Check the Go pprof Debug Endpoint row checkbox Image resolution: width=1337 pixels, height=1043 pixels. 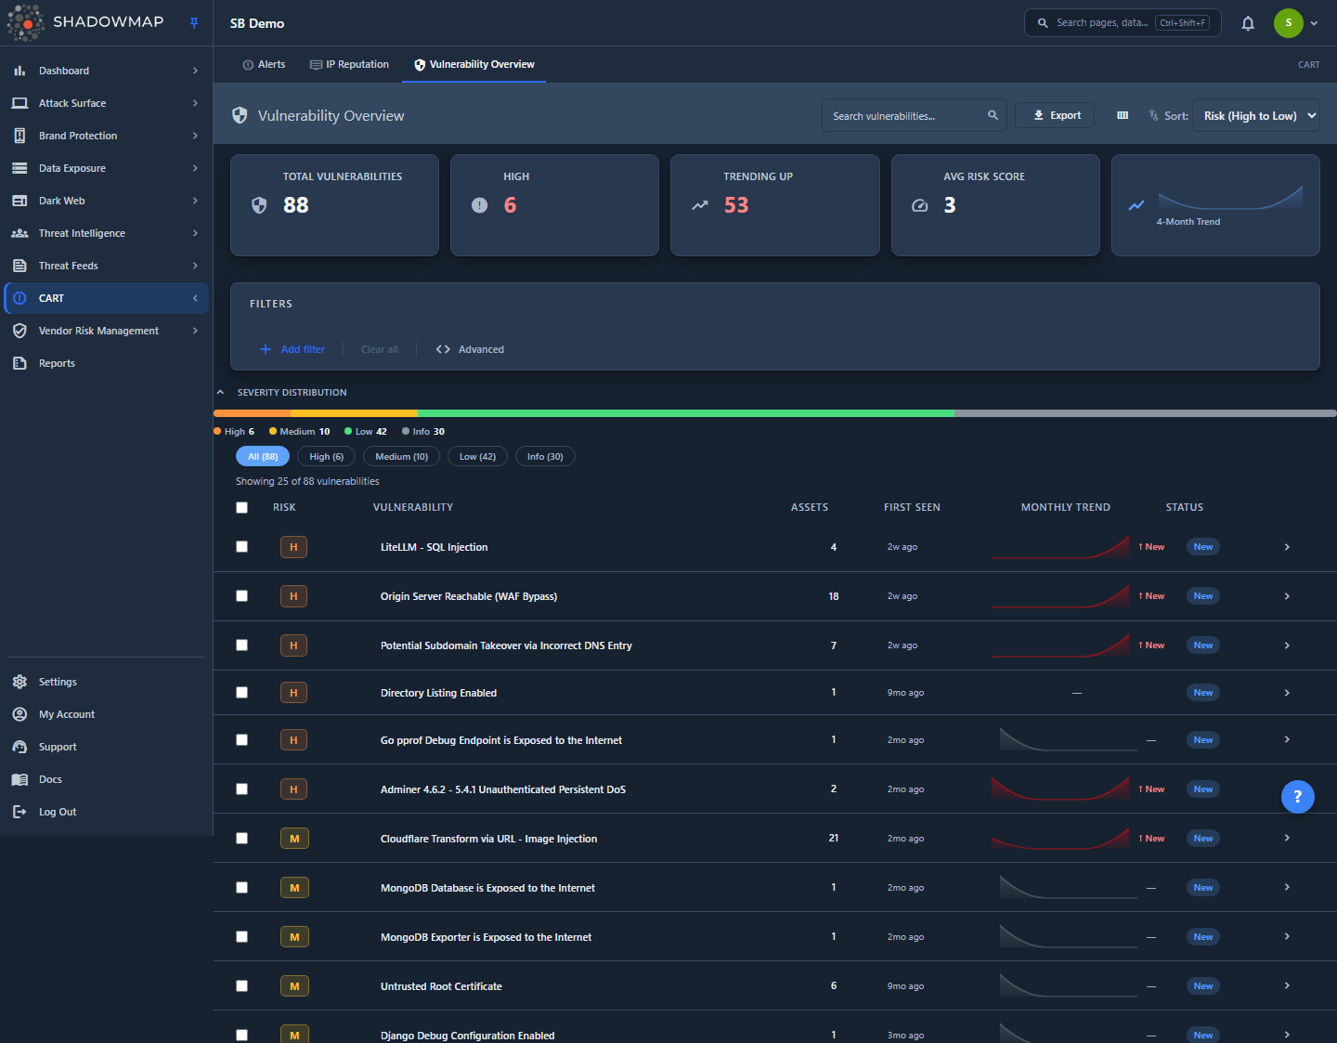tap(241, 740)
